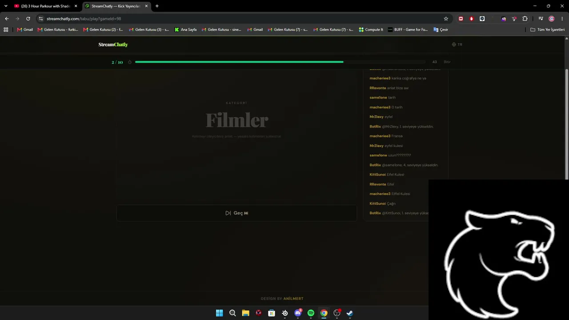Open SteelSeries app from the taskbar
The image size is (569, 320).
pos(285,313)
